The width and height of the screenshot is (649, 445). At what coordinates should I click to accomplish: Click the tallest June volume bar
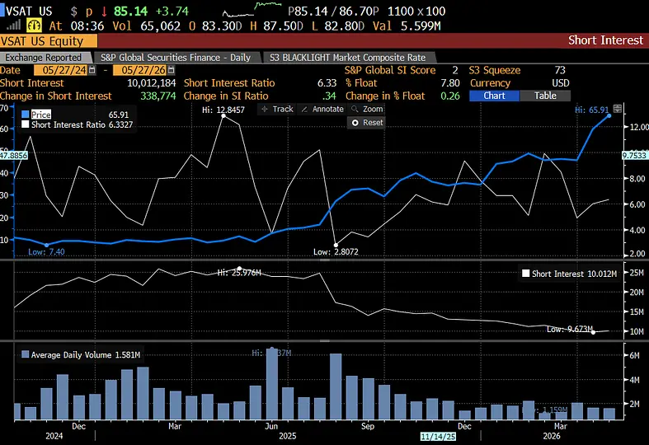[x=272, y=384]
